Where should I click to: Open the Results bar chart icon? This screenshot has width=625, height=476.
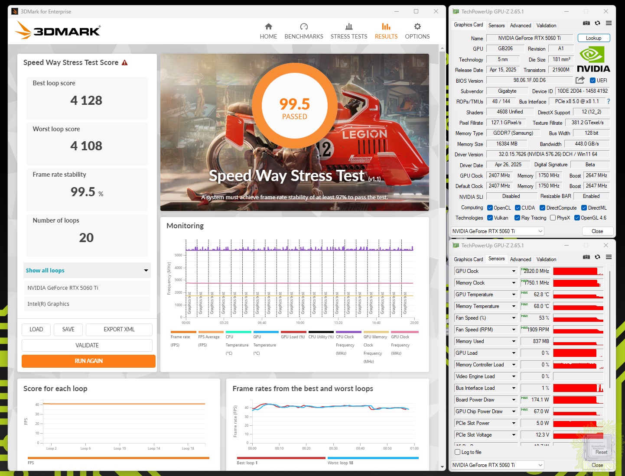386,26
